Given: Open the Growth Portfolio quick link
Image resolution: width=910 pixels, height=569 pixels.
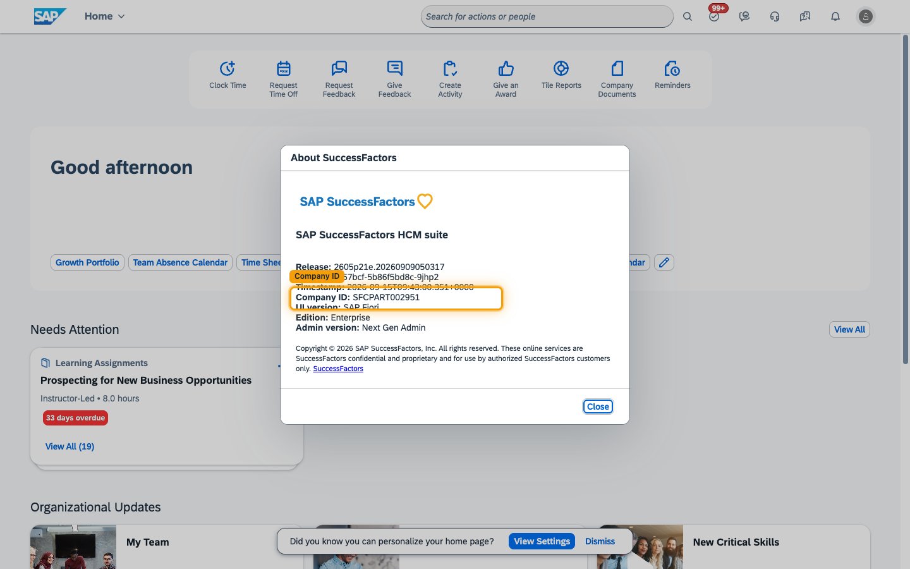Looking at the screenshot, I should [87, 262].
